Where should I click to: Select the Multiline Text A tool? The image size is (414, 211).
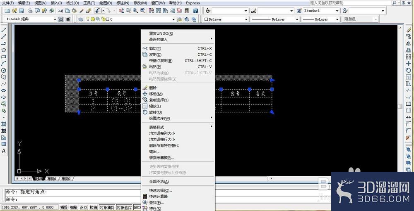[x=4, y=151]
